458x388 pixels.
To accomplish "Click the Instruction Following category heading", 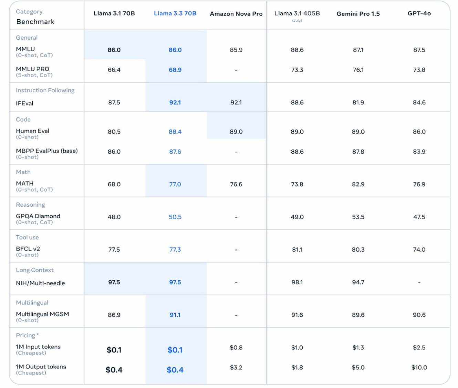I will 45,90.
